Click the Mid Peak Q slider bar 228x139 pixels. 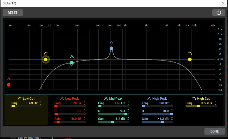click(114, 114)
